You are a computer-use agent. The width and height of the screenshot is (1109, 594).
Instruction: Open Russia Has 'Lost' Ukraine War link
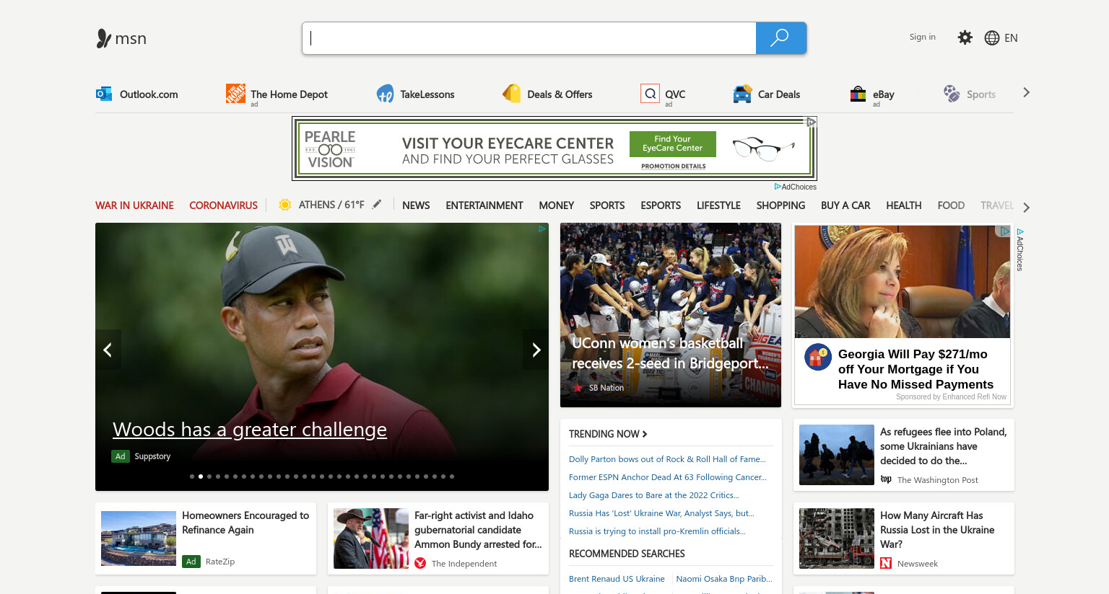coord(661,513)
